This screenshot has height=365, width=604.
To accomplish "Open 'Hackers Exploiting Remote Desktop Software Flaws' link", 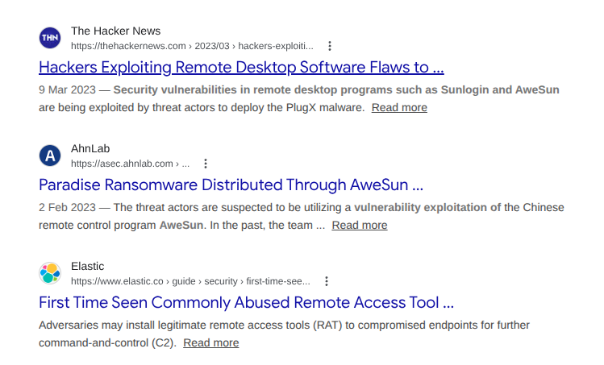I will point(241,68).
